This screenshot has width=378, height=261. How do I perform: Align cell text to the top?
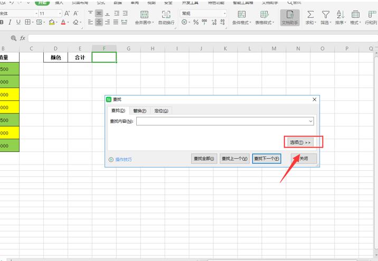tap(90, 14)
